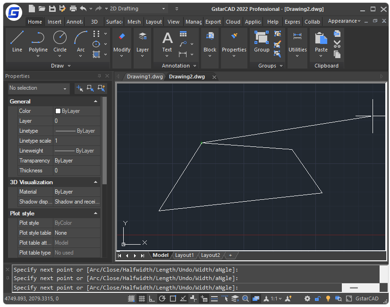Click the command line input field
Screen dimensions: 390x307
click(x=178, y=288)
